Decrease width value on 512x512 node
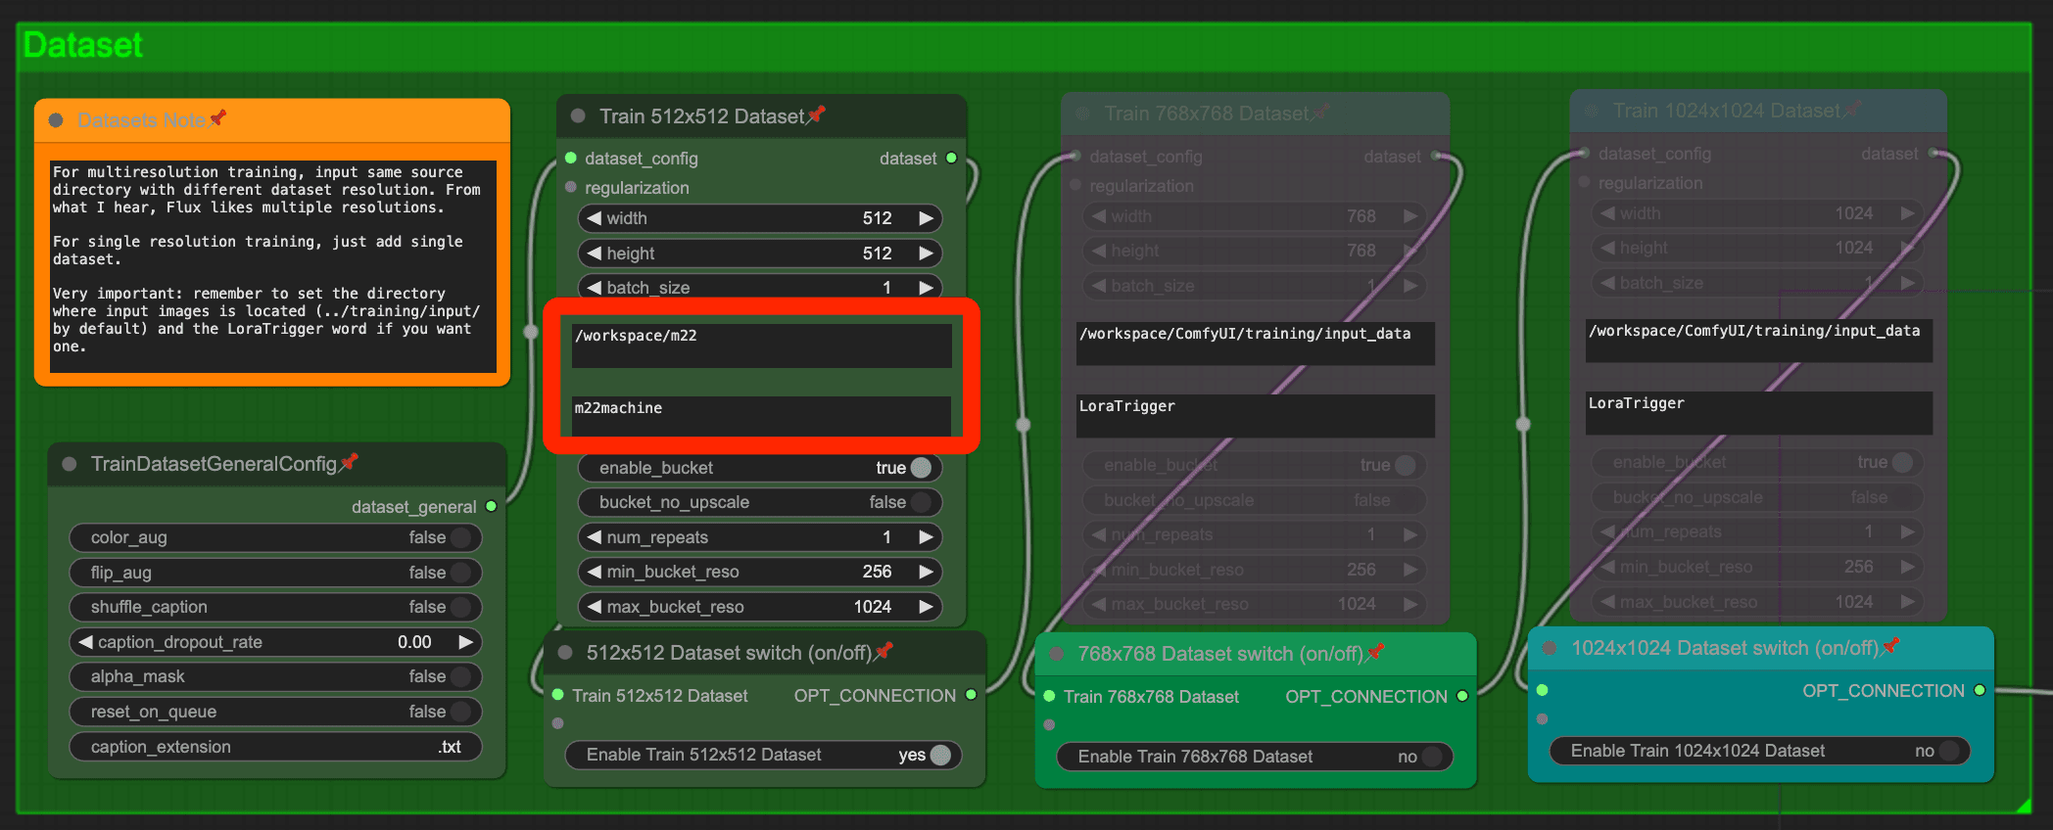 tap(594, 218)
